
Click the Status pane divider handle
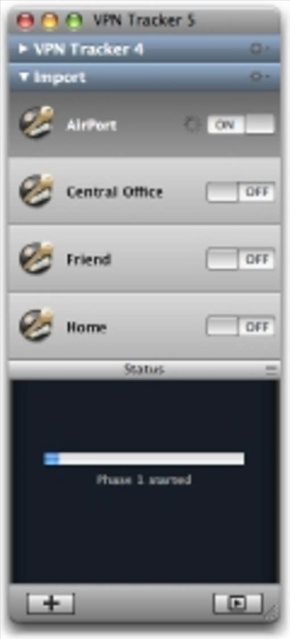click(270, 370)
